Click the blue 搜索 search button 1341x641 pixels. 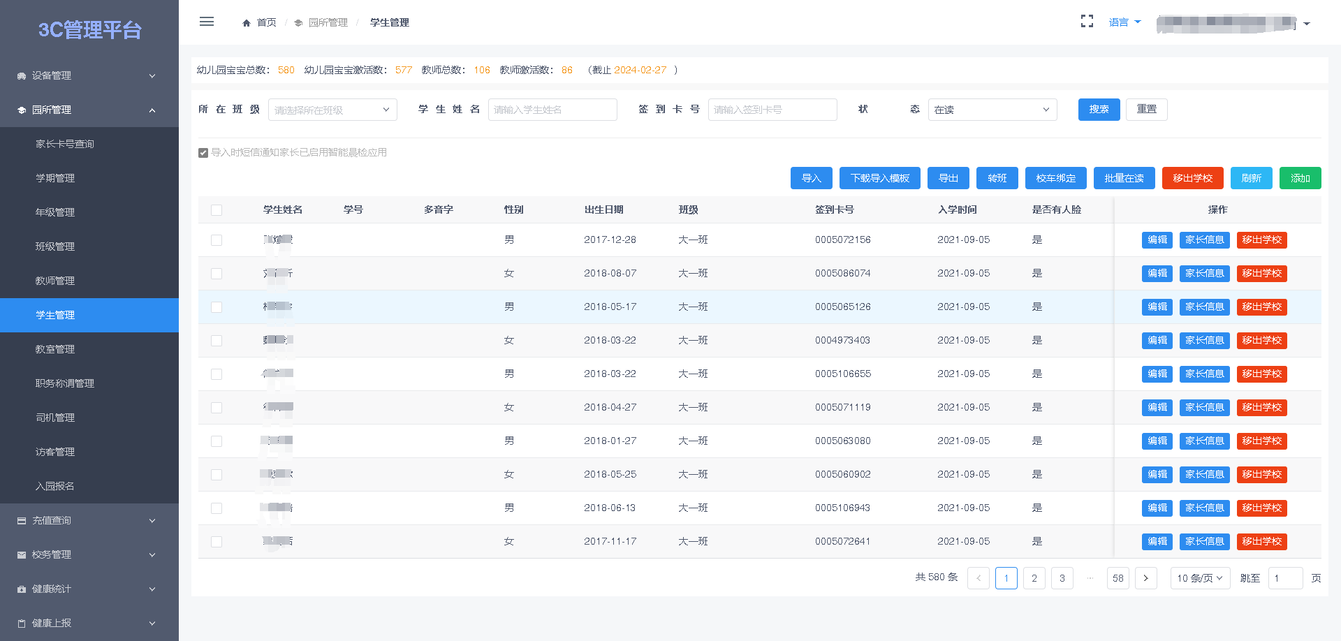tap(1099, 110)
